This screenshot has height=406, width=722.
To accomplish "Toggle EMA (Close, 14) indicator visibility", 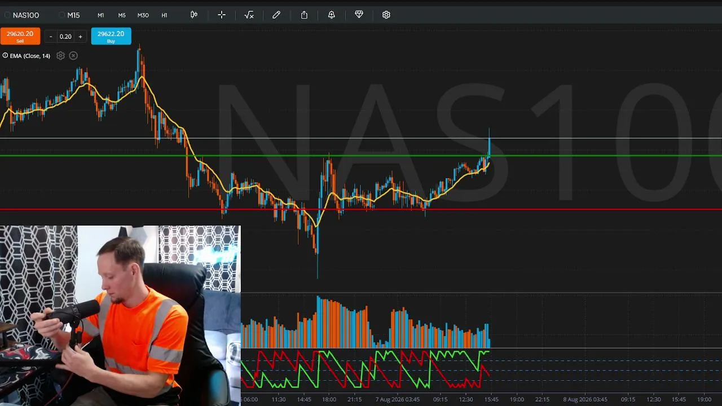I will [x=5, y=55].
